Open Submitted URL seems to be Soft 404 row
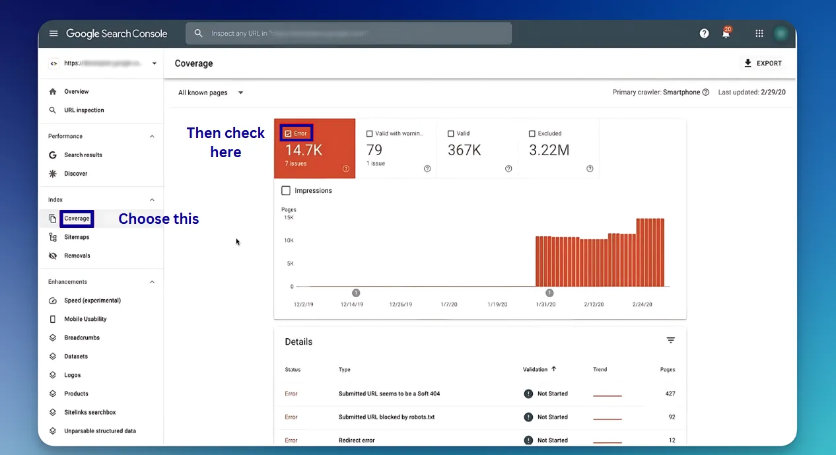This screenshot has height=455, width=836. [480, 394]
